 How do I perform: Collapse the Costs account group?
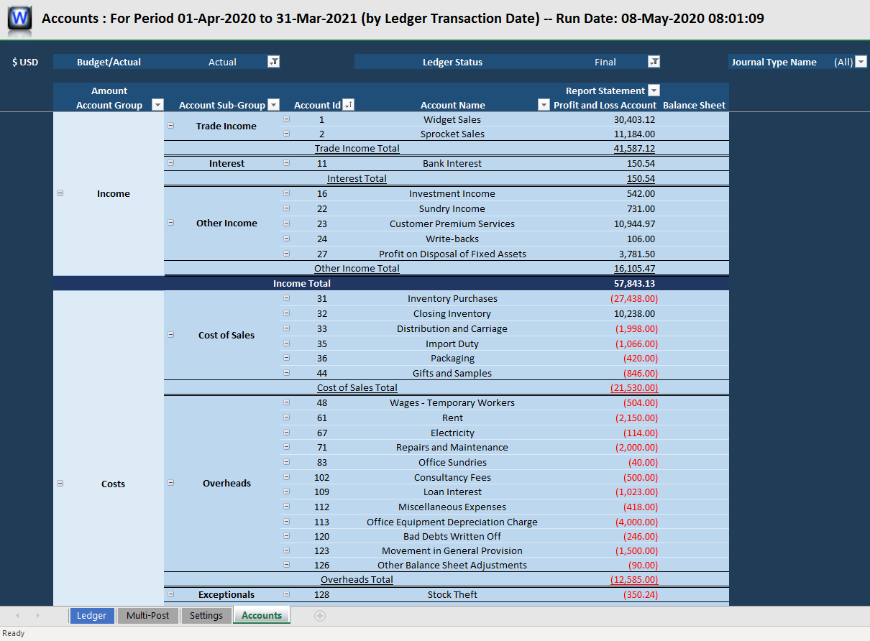coord(60,483)
